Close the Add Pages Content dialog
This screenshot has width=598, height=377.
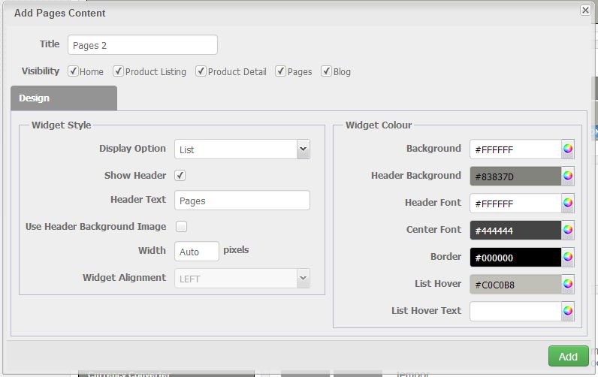pyautogui.click(x=585, y=11)
